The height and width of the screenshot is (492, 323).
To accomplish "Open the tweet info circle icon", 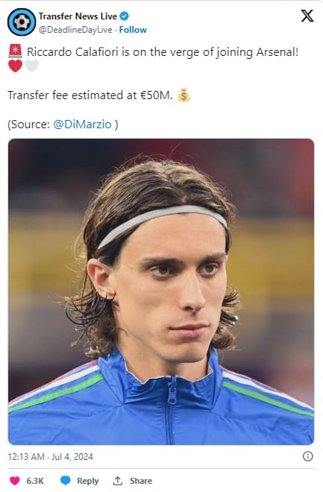I will click(307, 456).
